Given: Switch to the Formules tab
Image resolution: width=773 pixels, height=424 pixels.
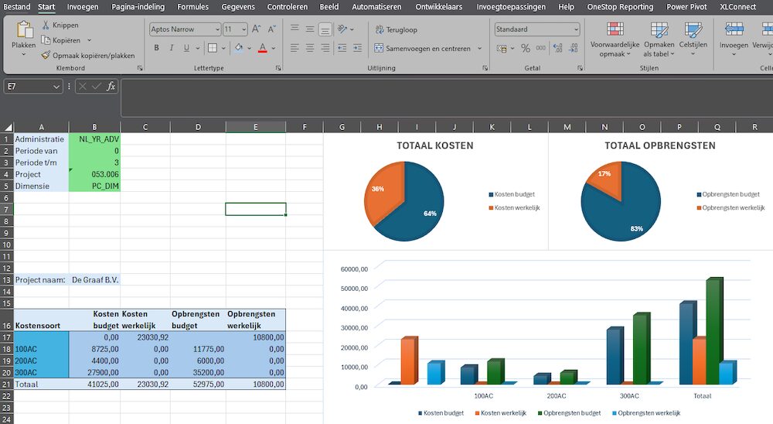Looking at the screenshot, I should coord(192,6).
